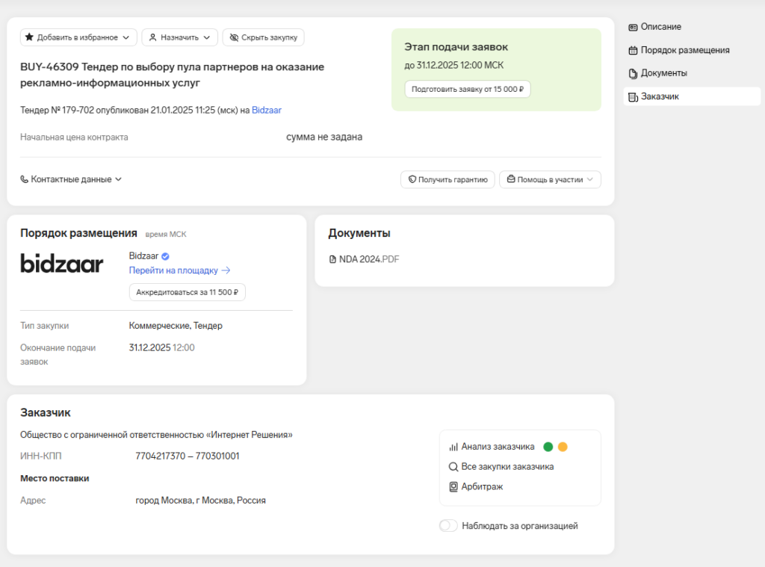The height and width of the screenshot is (567, 765).
Task: Click the PDF file icon beside NDA 2024
Action: [x=332, y=259]
